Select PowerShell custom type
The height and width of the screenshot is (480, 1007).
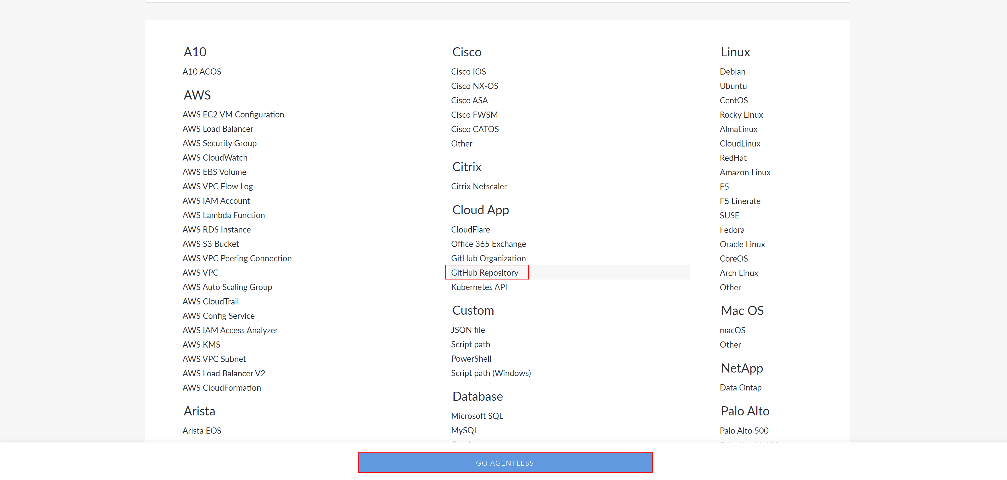click(x=471, y=358)
